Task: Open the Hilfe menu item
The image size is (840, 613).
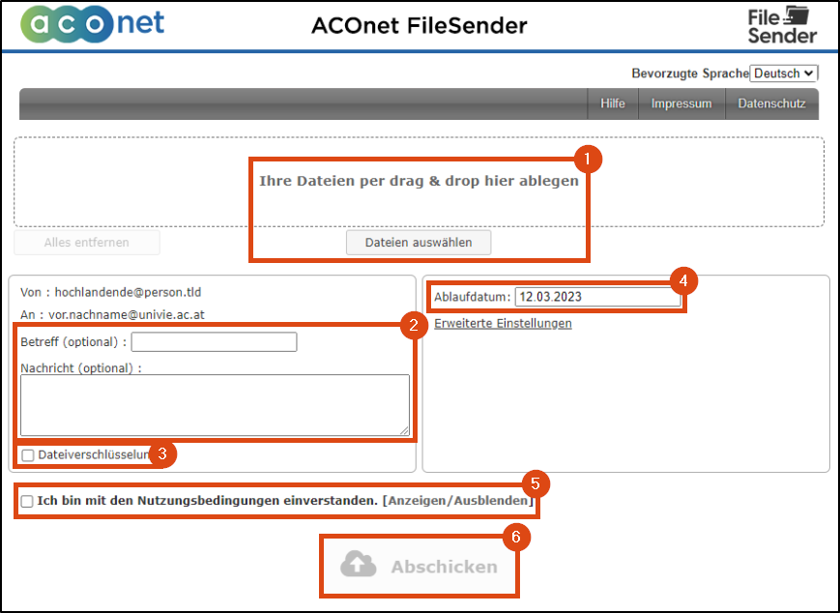Action: tap(613, 104)
